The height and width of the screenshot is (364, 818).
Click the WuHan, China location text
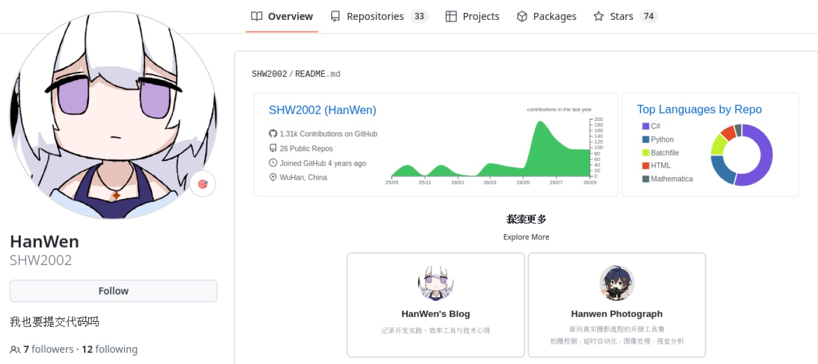(x=303, y=177)
